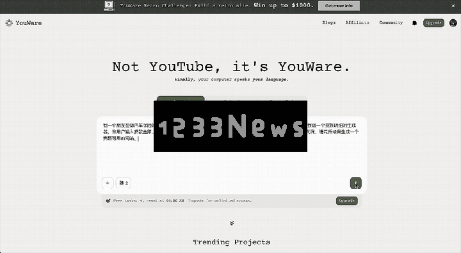The image size is (461, 253).
Task: Click the plus attachment button in the prompt box
Action: (108, 183)
